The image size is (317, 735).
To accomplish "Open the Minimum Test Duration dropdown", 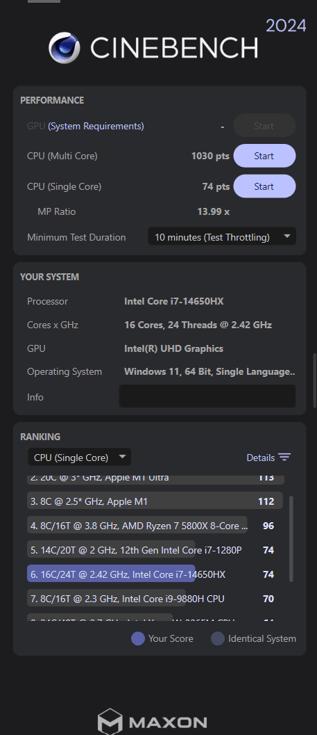I will point(222,237).
